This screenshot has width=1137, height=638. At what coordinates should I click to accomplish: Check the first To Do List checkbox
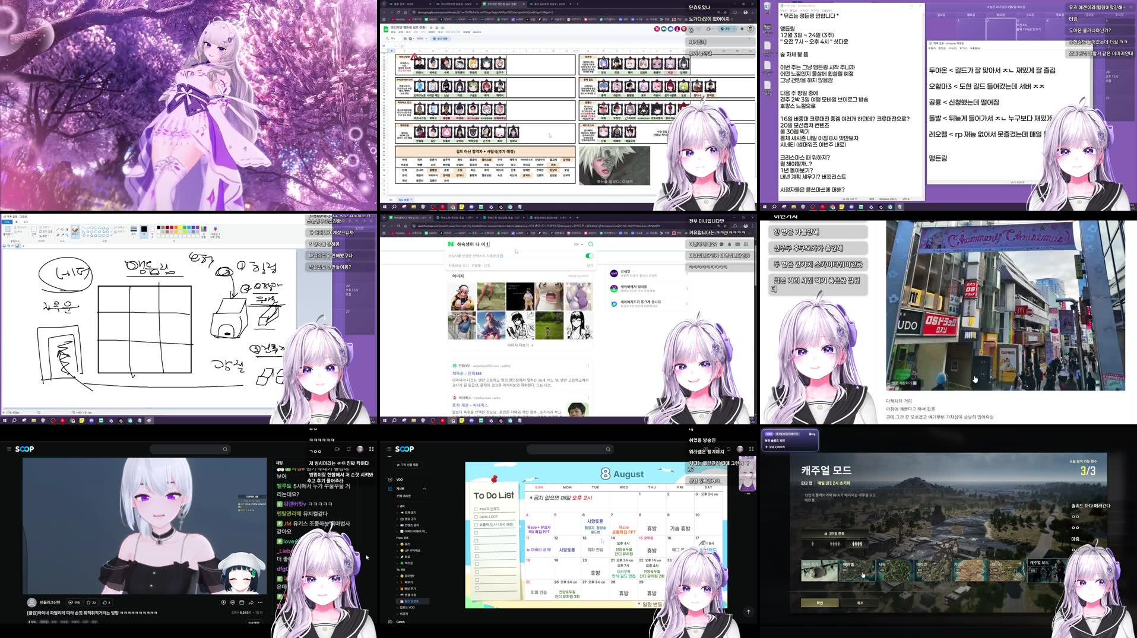(476, 509)
